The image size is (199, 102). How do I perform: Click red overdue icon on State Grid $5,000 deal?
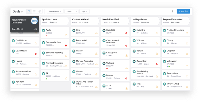126,33
